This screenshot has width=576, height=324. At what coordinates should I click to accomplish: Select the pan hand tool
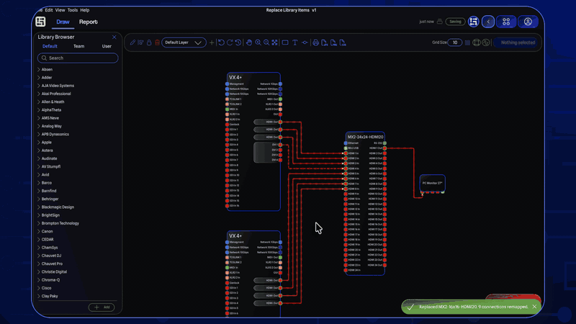pyautogui.click(x=249, y=42)
